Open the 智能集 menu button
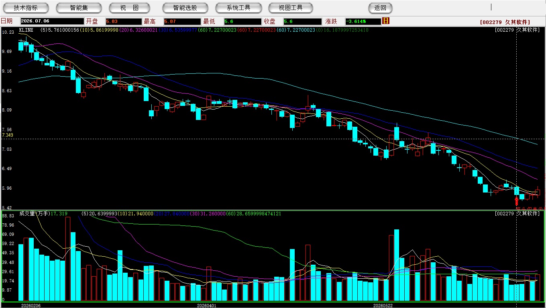 [x=79, y=8]
